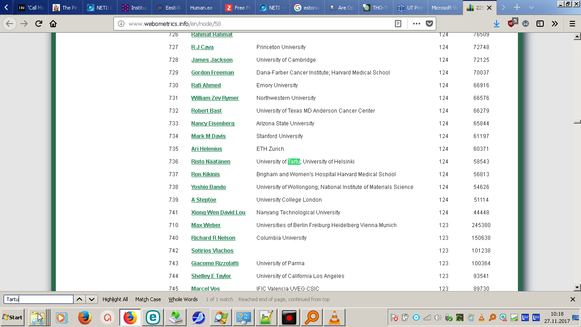
Task: Open Yoshio Bando's profile link
Action: (208, 187)
